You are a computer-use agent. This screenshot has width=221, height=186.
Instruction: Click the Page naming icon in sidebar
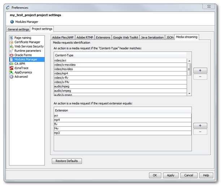tap(12, 38)
